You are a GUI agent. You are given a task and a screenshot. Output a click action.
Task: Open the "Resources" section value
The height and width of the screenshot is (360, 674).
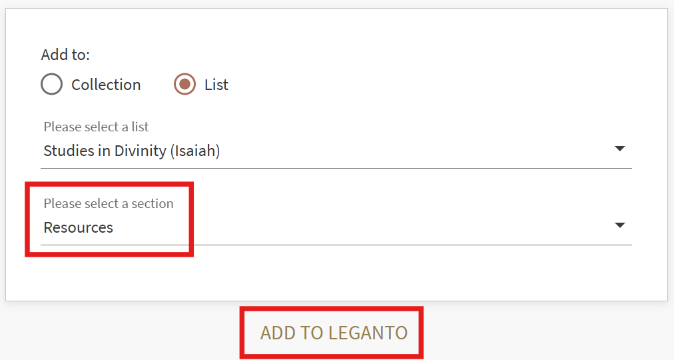[x=78, y=227]
